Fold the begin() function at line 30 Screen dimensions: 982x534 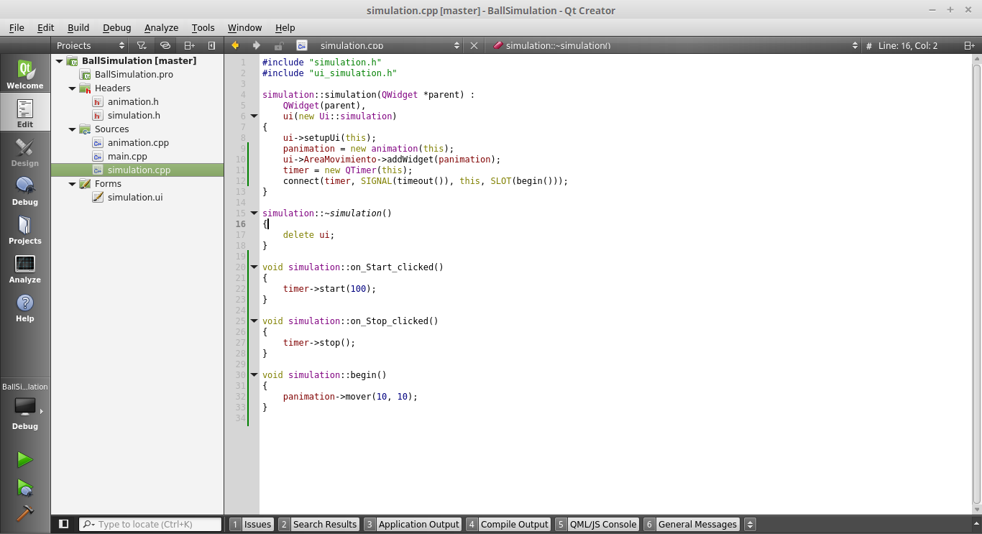pyautogui.click(x=254, y=374)
